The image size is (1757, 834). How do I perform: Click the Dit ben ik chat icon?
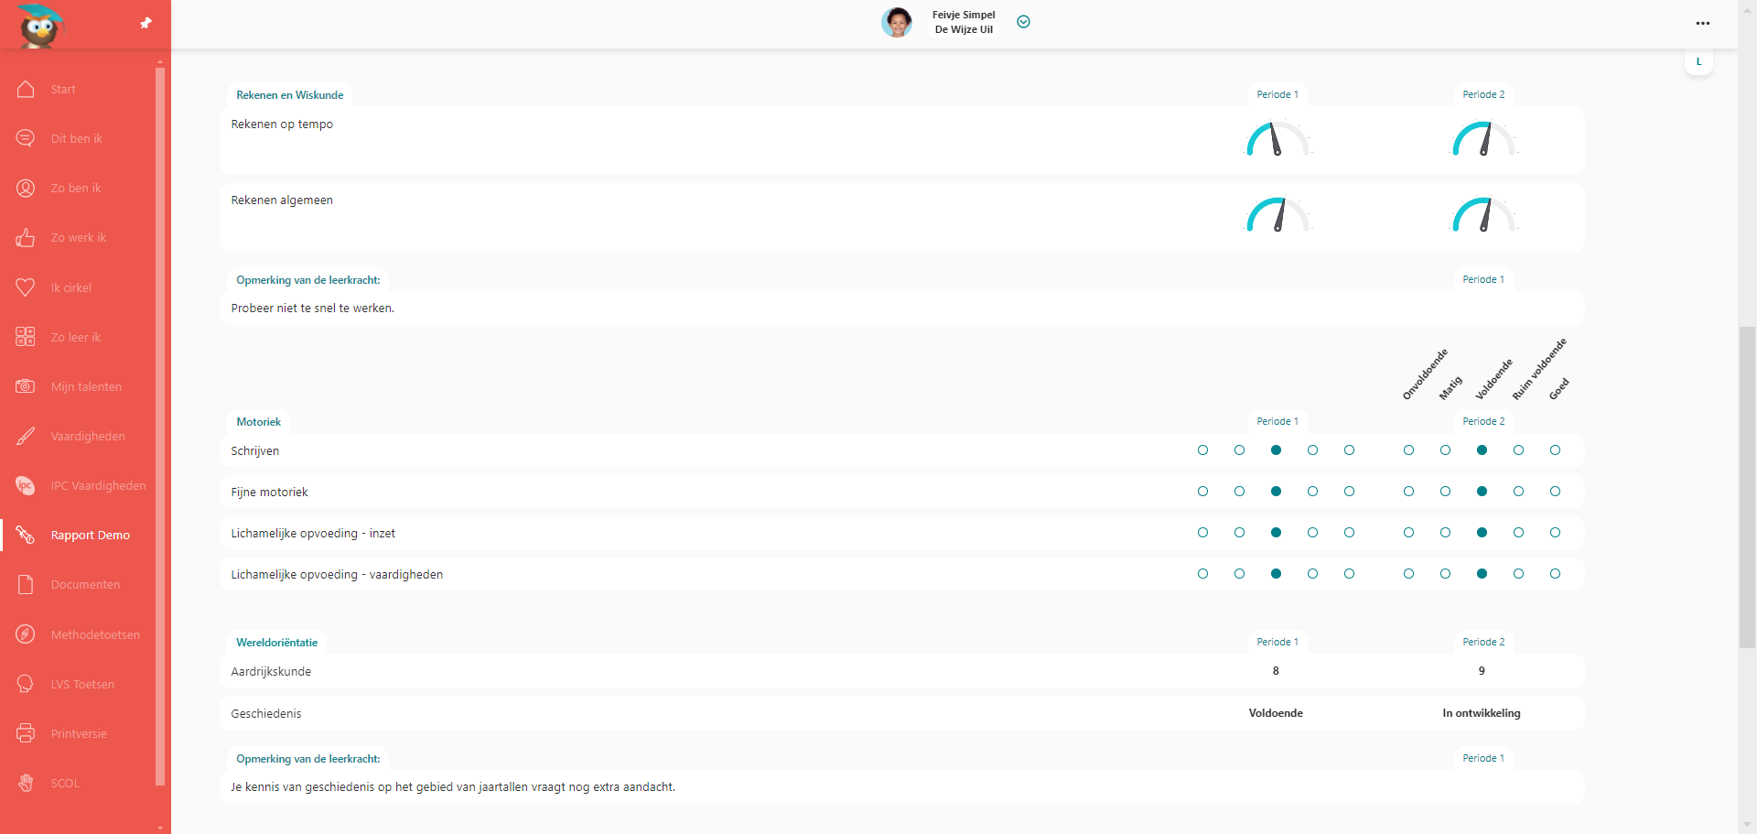tap(26, 138)
